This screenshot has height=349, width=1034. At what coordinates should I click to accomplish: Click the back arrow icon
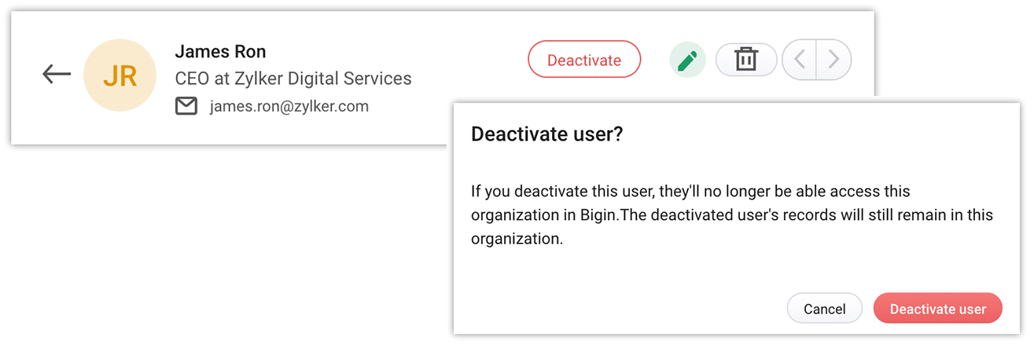(x=57, y=75)
